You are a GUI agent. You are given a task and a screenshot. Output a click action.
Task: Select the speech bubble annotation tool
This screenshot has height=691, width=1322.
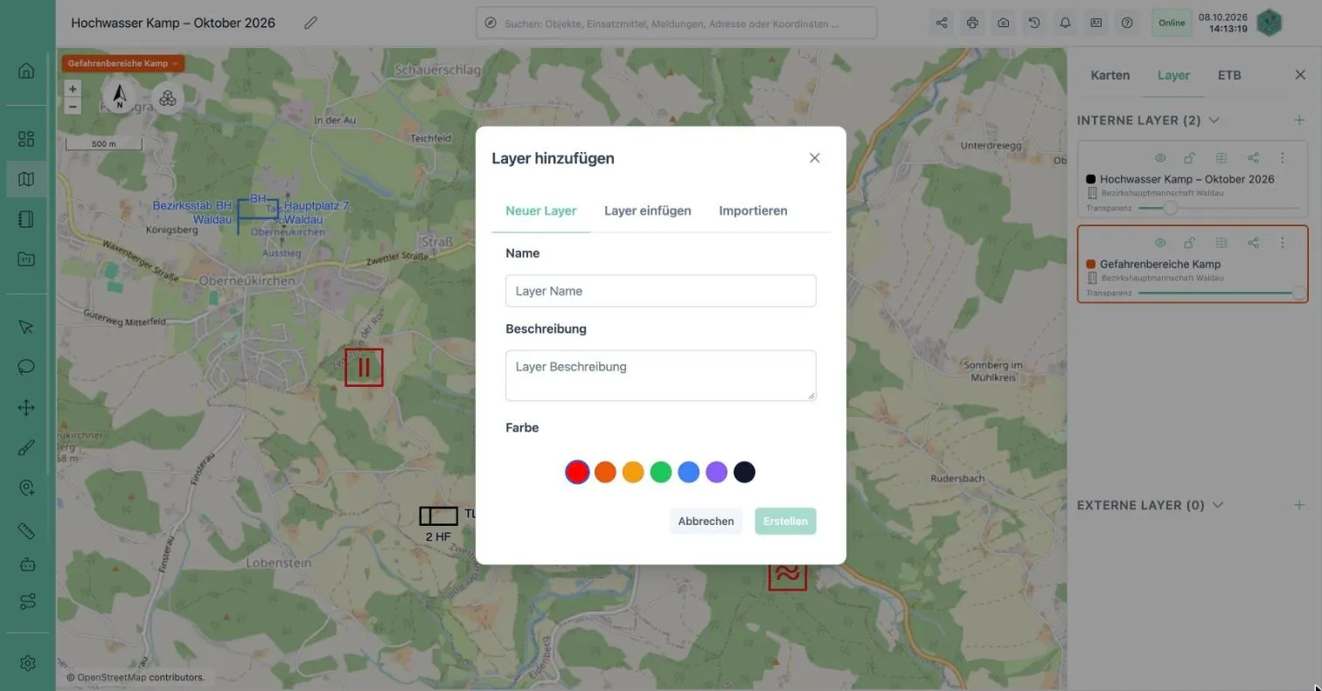(26, 367)
